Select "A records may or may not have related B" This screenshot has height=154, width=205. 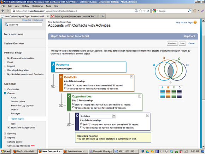tap(65, 88)
